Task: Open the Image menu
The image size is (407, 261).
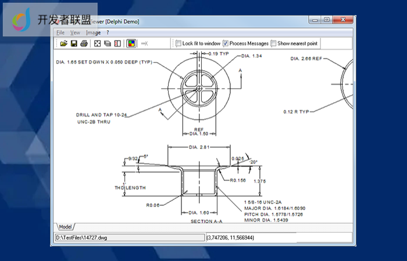Action: (94, 32)
